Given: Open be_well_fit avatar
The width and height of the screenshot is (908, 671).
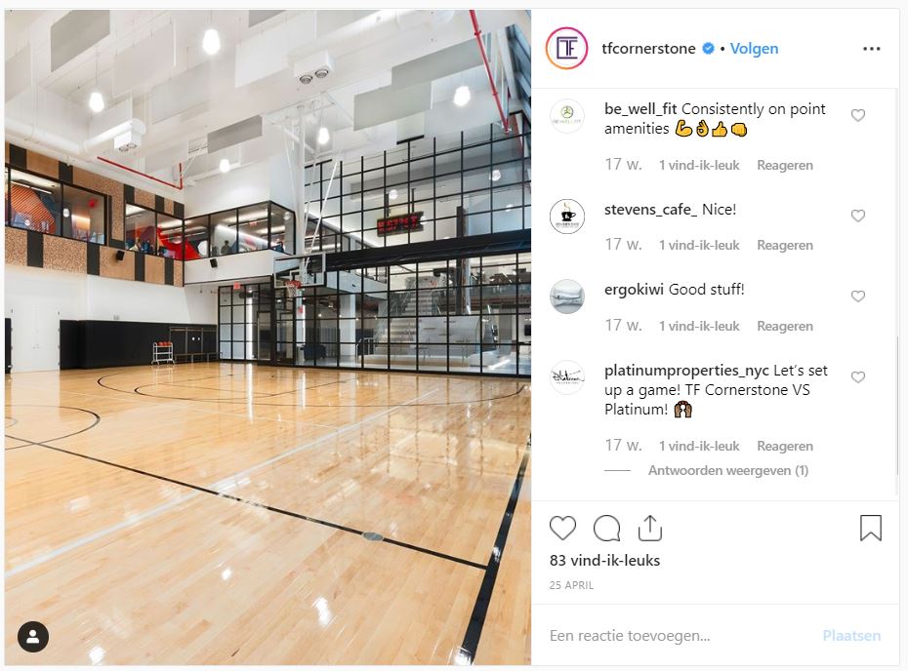Looking at the screenshot, I should [567, 116].
